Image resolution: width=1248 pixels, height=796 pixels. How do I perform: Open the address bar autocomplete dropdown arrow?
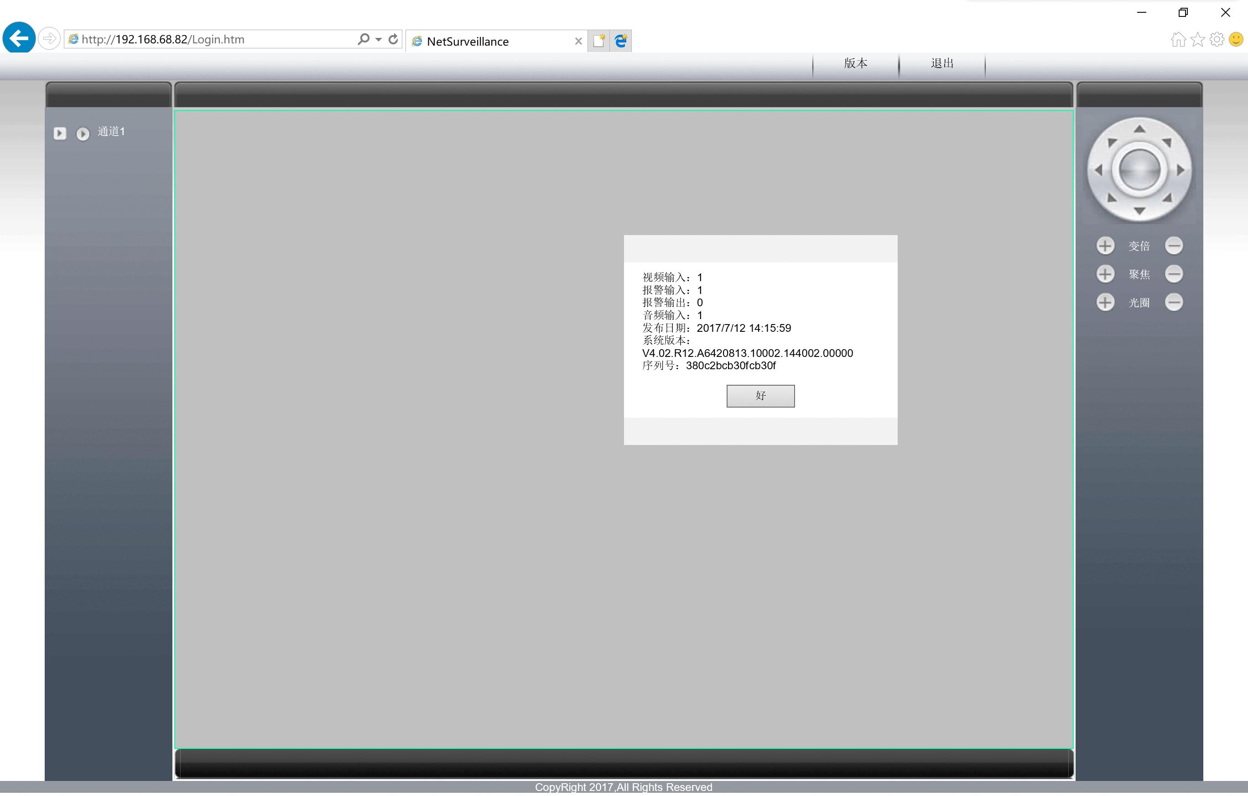[x=378, y=39]
